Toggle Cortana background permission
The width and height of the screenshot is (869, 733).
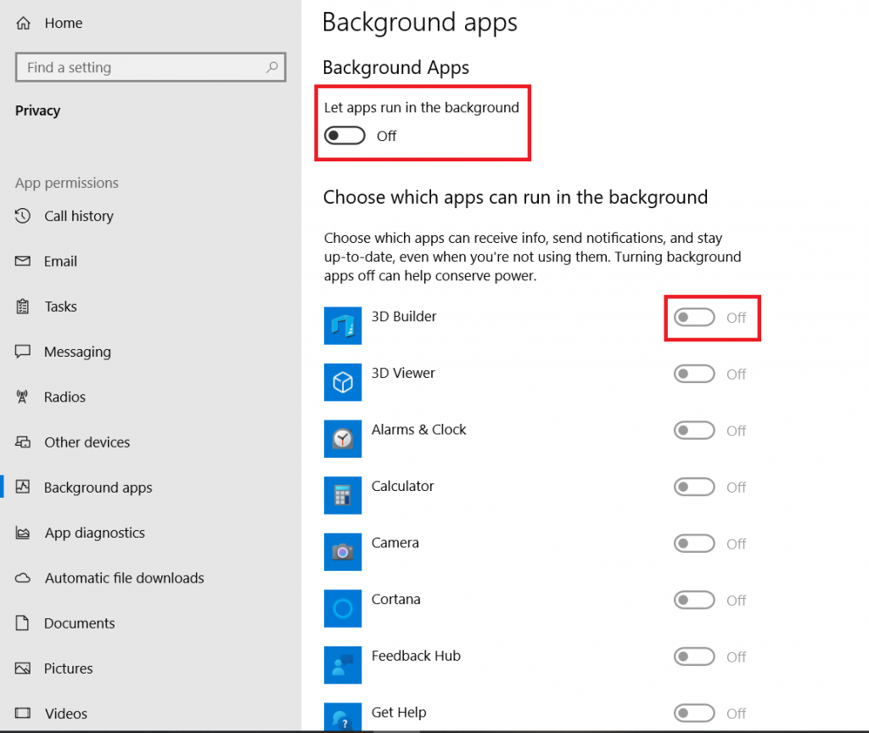[693, 600]
